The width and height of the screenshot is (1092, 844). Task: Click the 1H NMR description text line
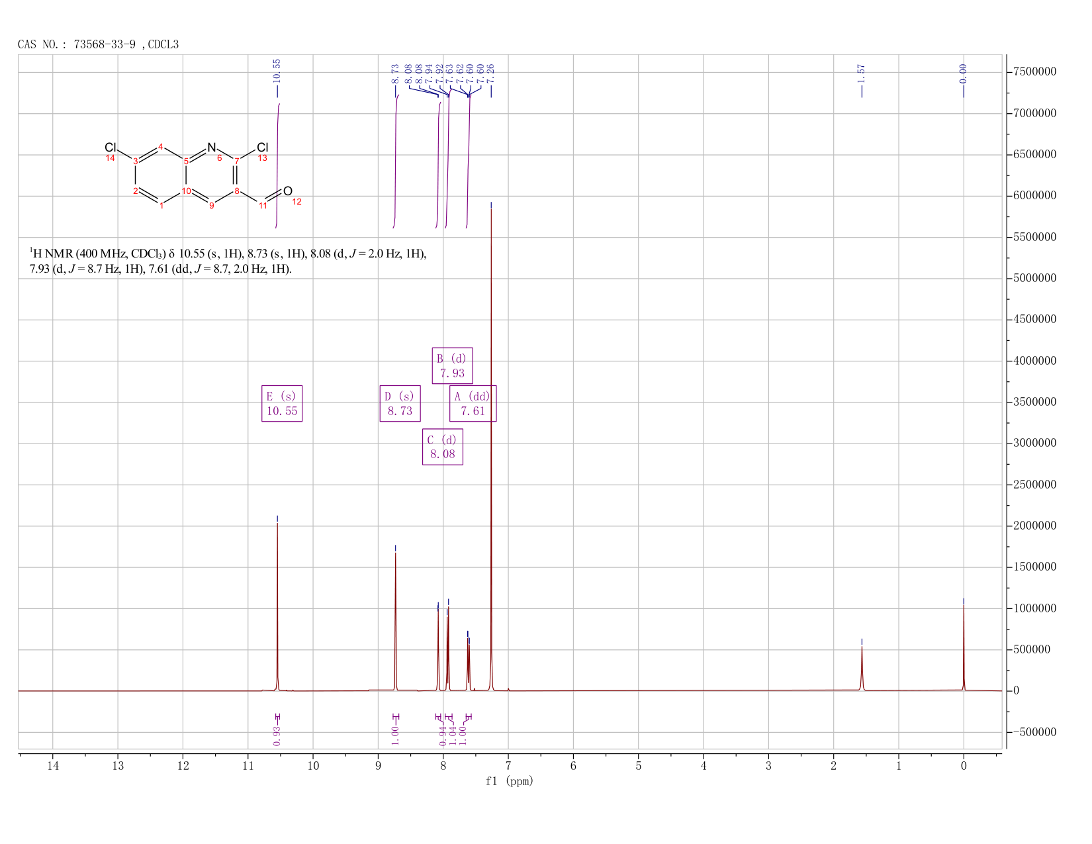pos(228,261)
